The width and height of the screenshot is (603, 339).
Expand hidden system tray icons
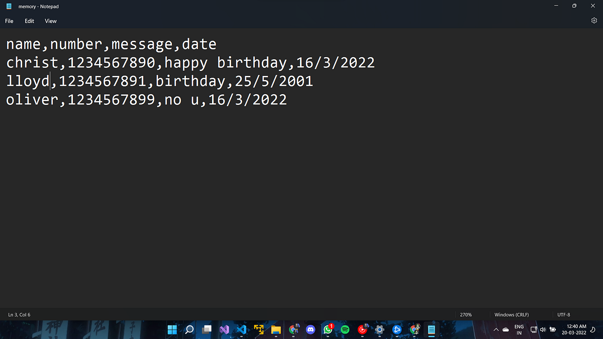[x=496, y=329]
